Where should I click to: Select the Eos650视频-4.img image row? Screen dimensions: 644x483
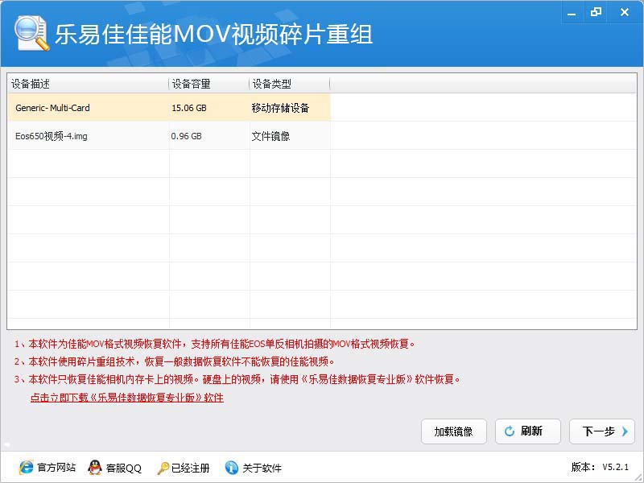(x=169, y=136)
